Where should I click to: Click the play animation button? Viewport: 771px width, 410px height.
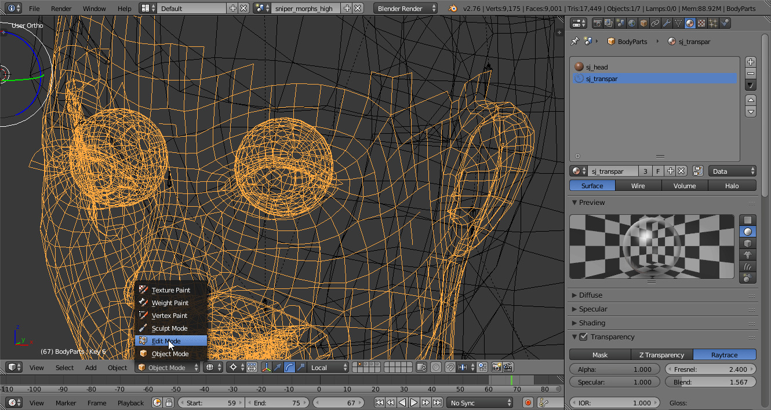pyautogui.click(x=413, y=402)
